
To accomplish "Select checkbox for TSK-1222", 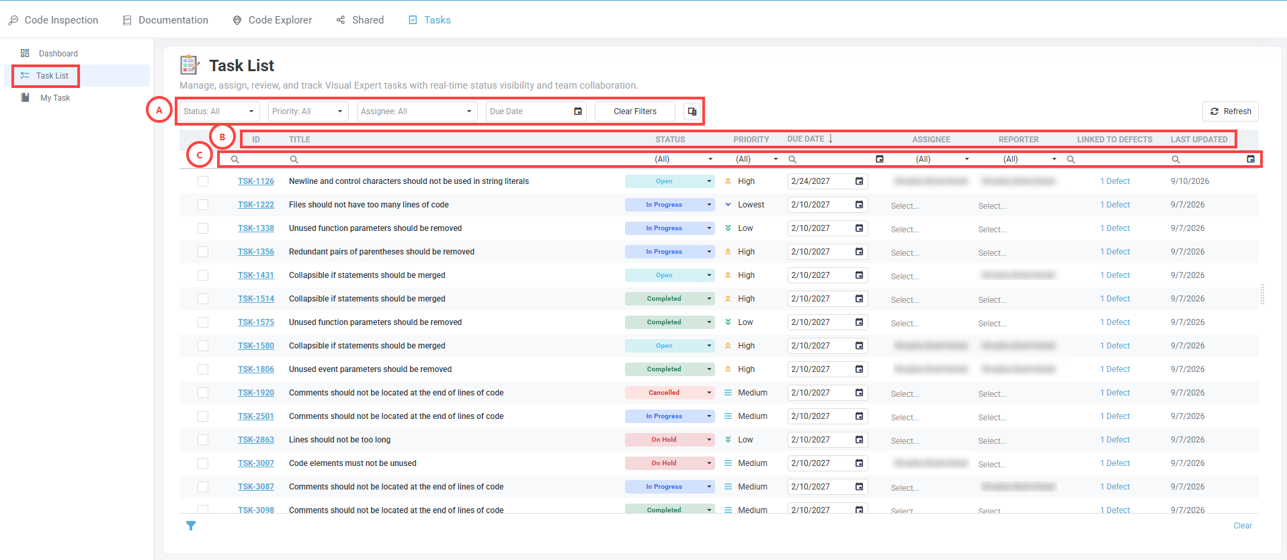I will (x=203, y=205).
